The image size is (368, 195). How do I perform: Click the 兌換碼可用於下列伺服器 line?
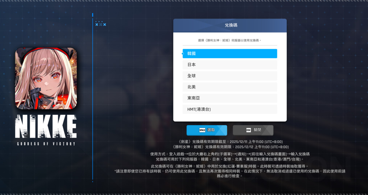(x=230, y=159)
